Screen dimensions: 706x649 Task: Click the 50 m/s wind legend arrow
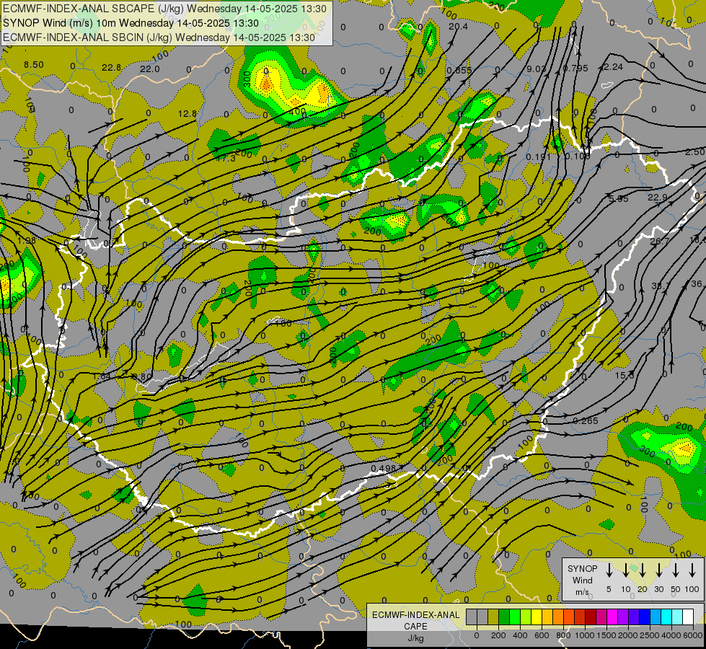[x=676, y=570]
